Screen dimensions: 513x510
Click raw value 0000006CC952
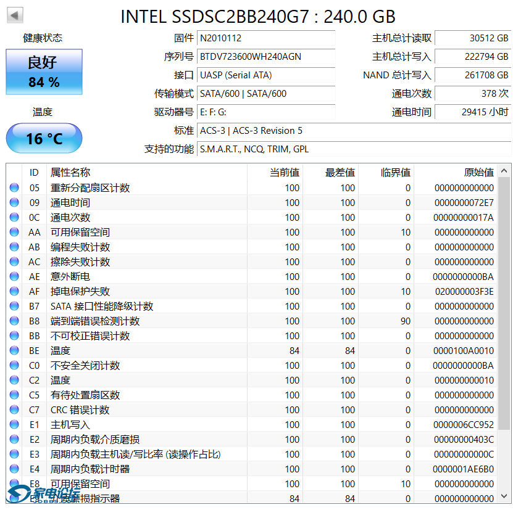[x=464, y=425]
